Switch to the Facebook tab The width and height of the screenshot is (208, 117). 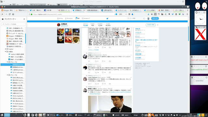pyautogui.click(x=50, y=10)
